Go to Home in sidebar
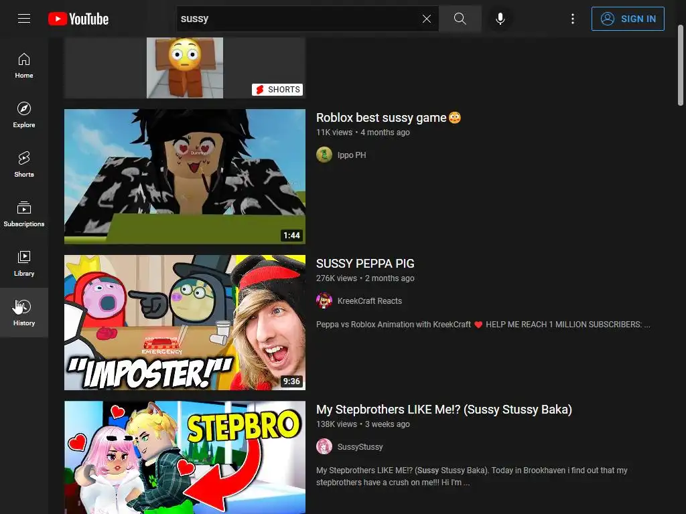This screenshot has height=514, width=686. (24, 65)
